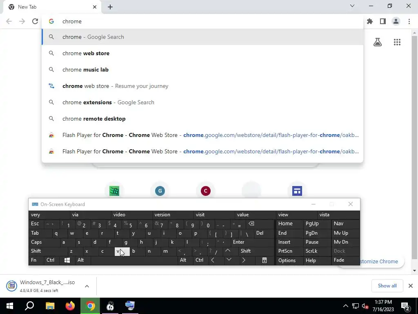Expand the Windows_7_Black iso download options
This screenshot has height=314, width=418.
(87, 286)
